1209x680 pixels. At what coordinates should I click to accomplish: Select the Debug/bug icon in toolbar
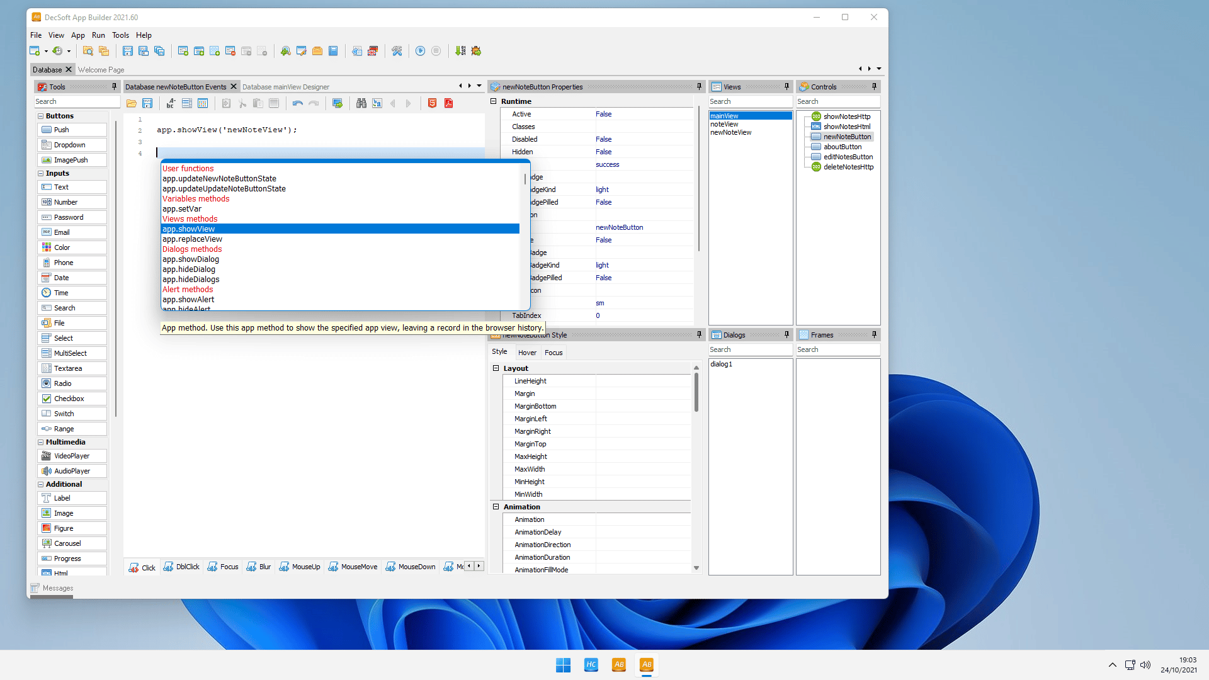point(476,52)
